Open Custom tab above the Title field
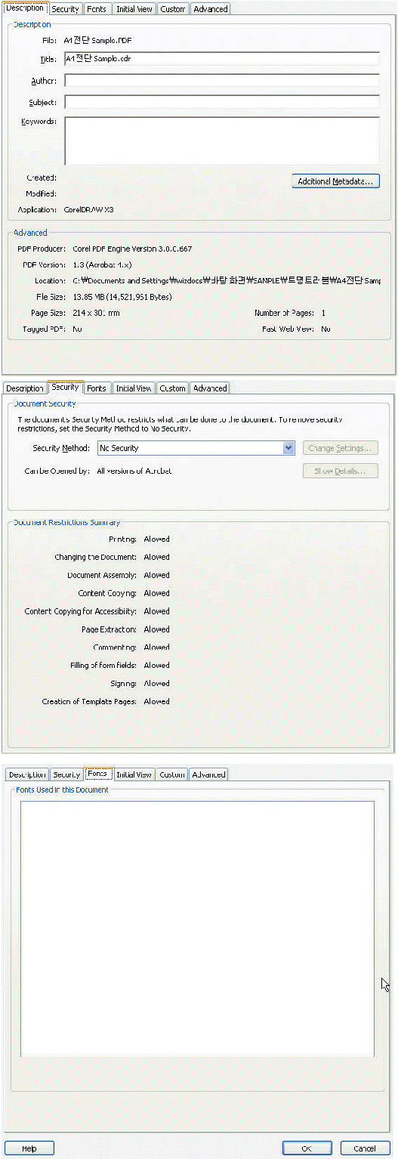Screen dimensions: 398x1159 click(x=173, y=9)
